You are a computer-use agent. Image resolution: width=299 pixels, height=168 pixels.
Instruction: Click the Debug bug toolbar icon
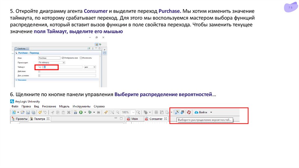[90, 112]
